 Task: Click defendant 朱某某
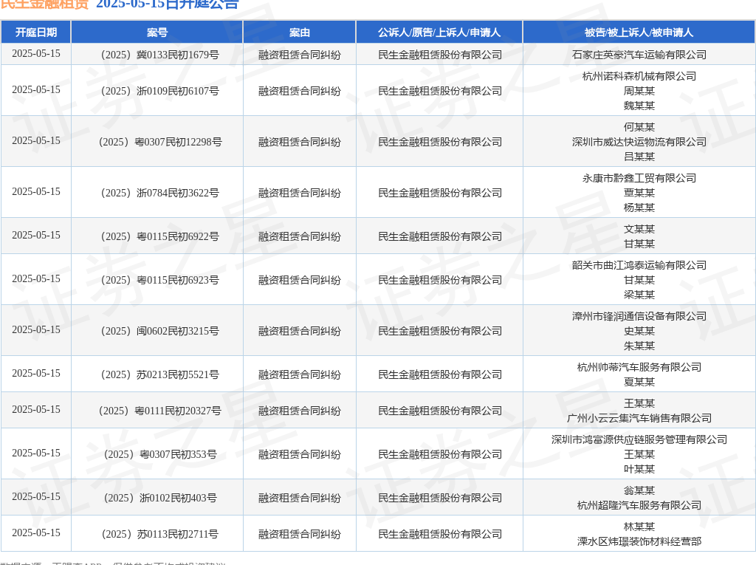pyautogui.click(x=639, y=346)
